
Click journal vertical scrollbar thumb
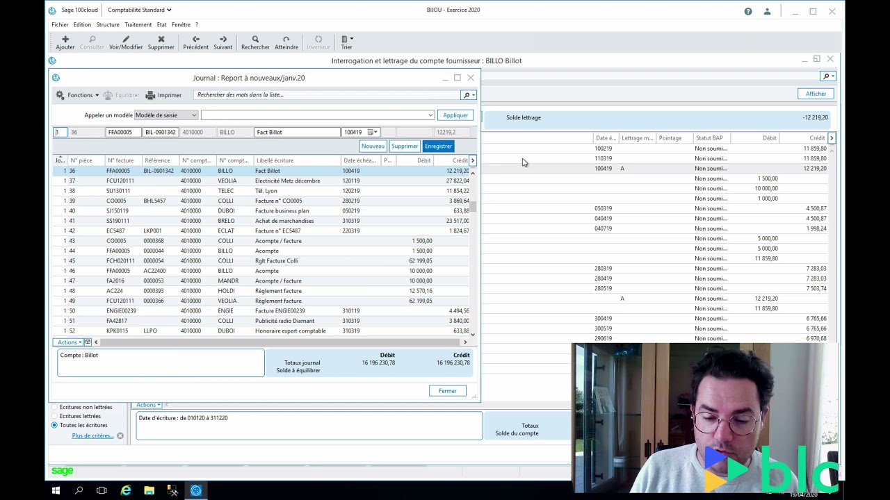point(473,206)
